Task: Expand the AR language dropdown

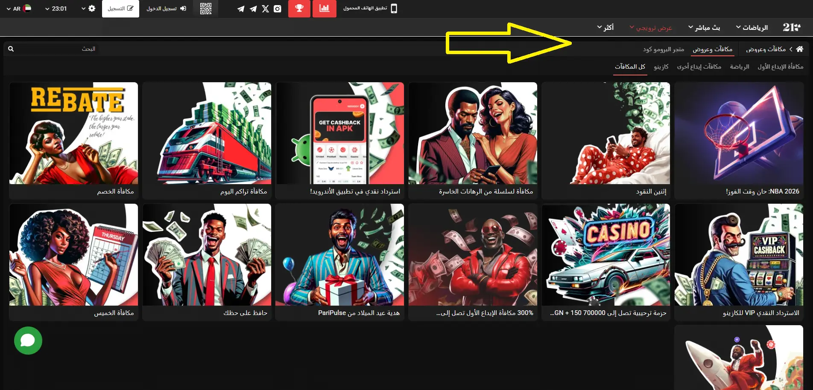Action: [18, 9]
